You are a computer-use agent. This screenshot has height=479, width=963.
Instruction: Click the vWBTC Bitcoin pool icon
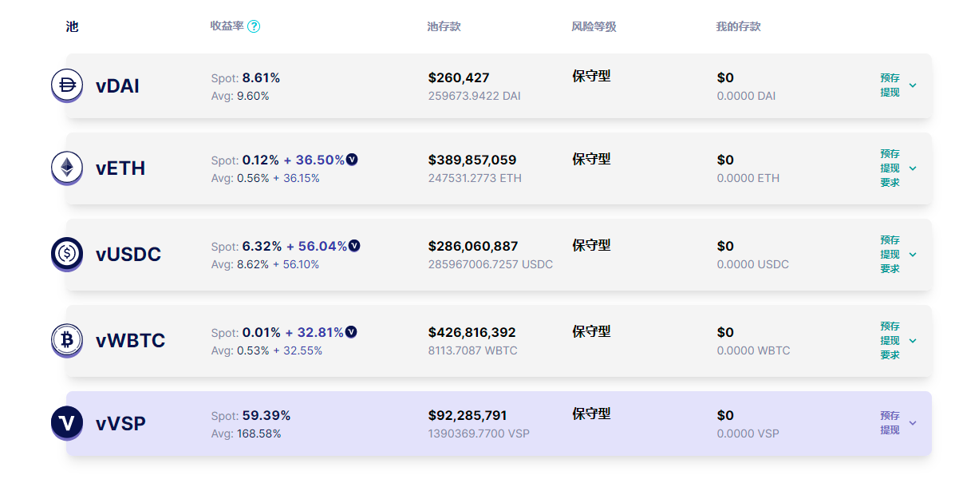(67, 340)
